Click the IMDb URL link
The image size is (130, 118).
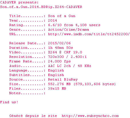pyautogui.click(x=89, y=34)
